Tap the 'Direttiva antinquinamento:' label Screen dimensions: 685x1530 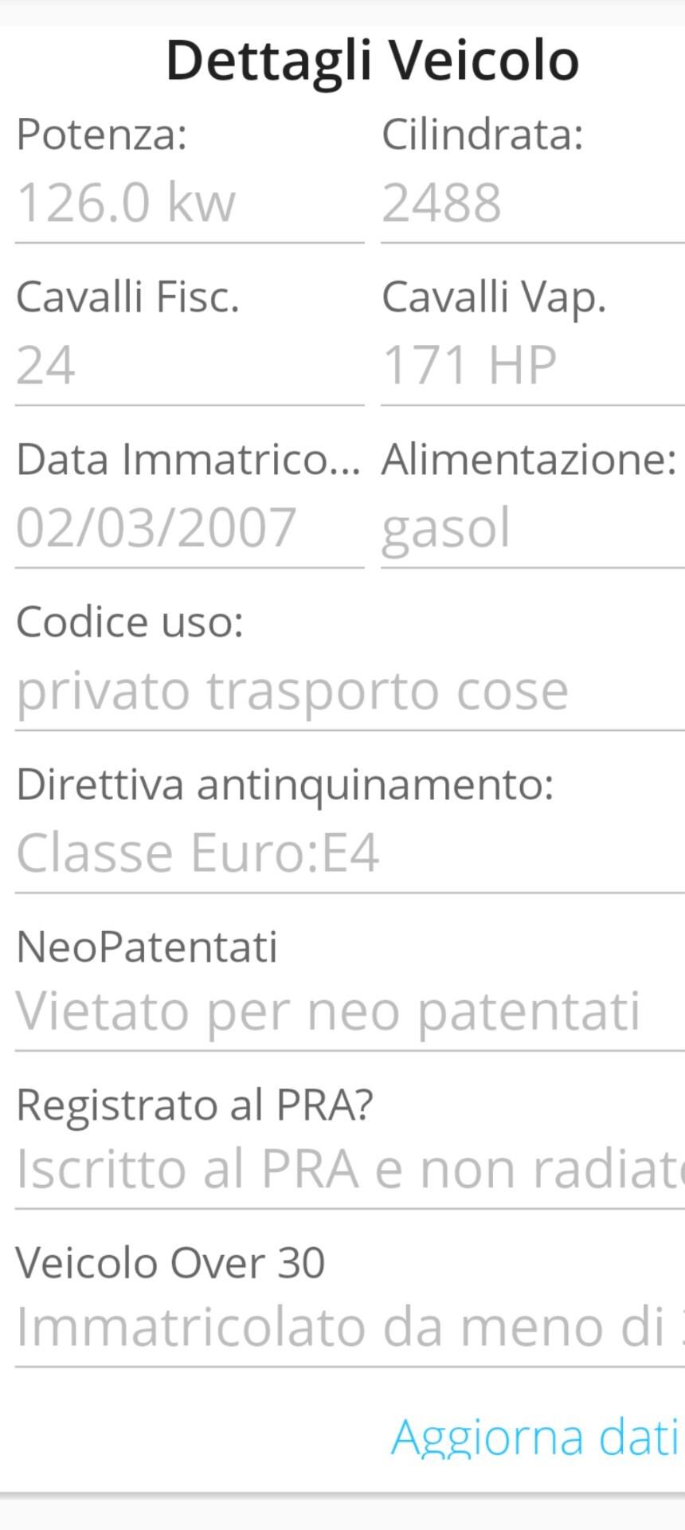click(x=284, y=784)
